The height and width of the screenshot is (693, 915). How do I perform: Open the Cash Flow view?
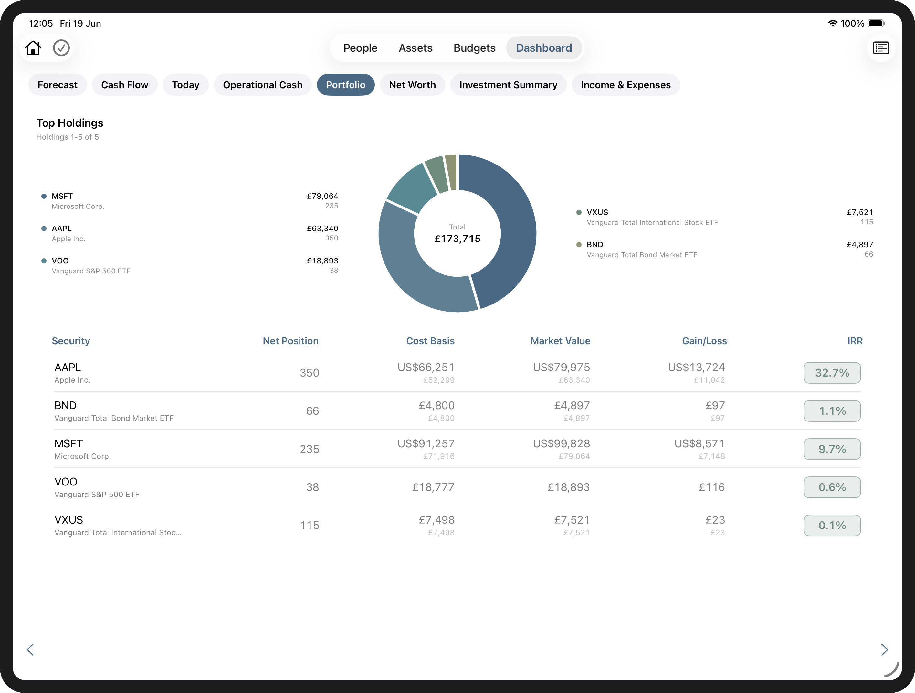(124, 85)
